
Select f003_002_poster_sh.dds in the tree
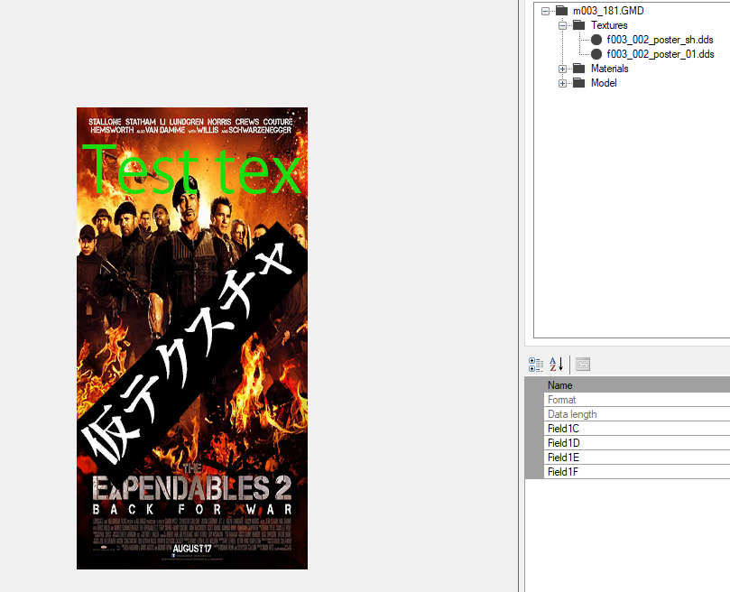point(661,40)
